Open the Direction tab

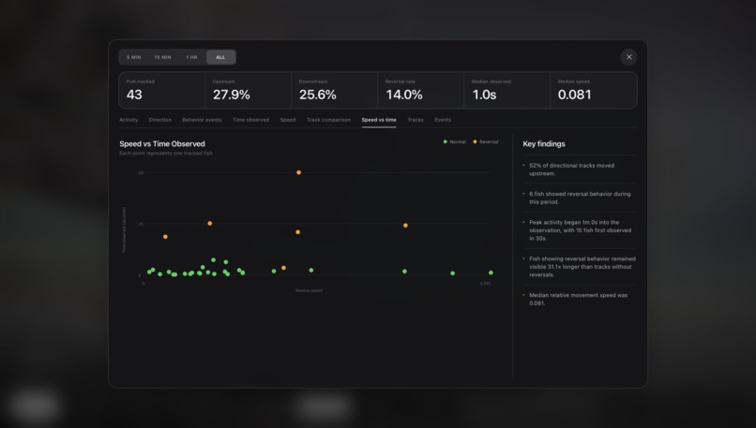coord(160,120)
